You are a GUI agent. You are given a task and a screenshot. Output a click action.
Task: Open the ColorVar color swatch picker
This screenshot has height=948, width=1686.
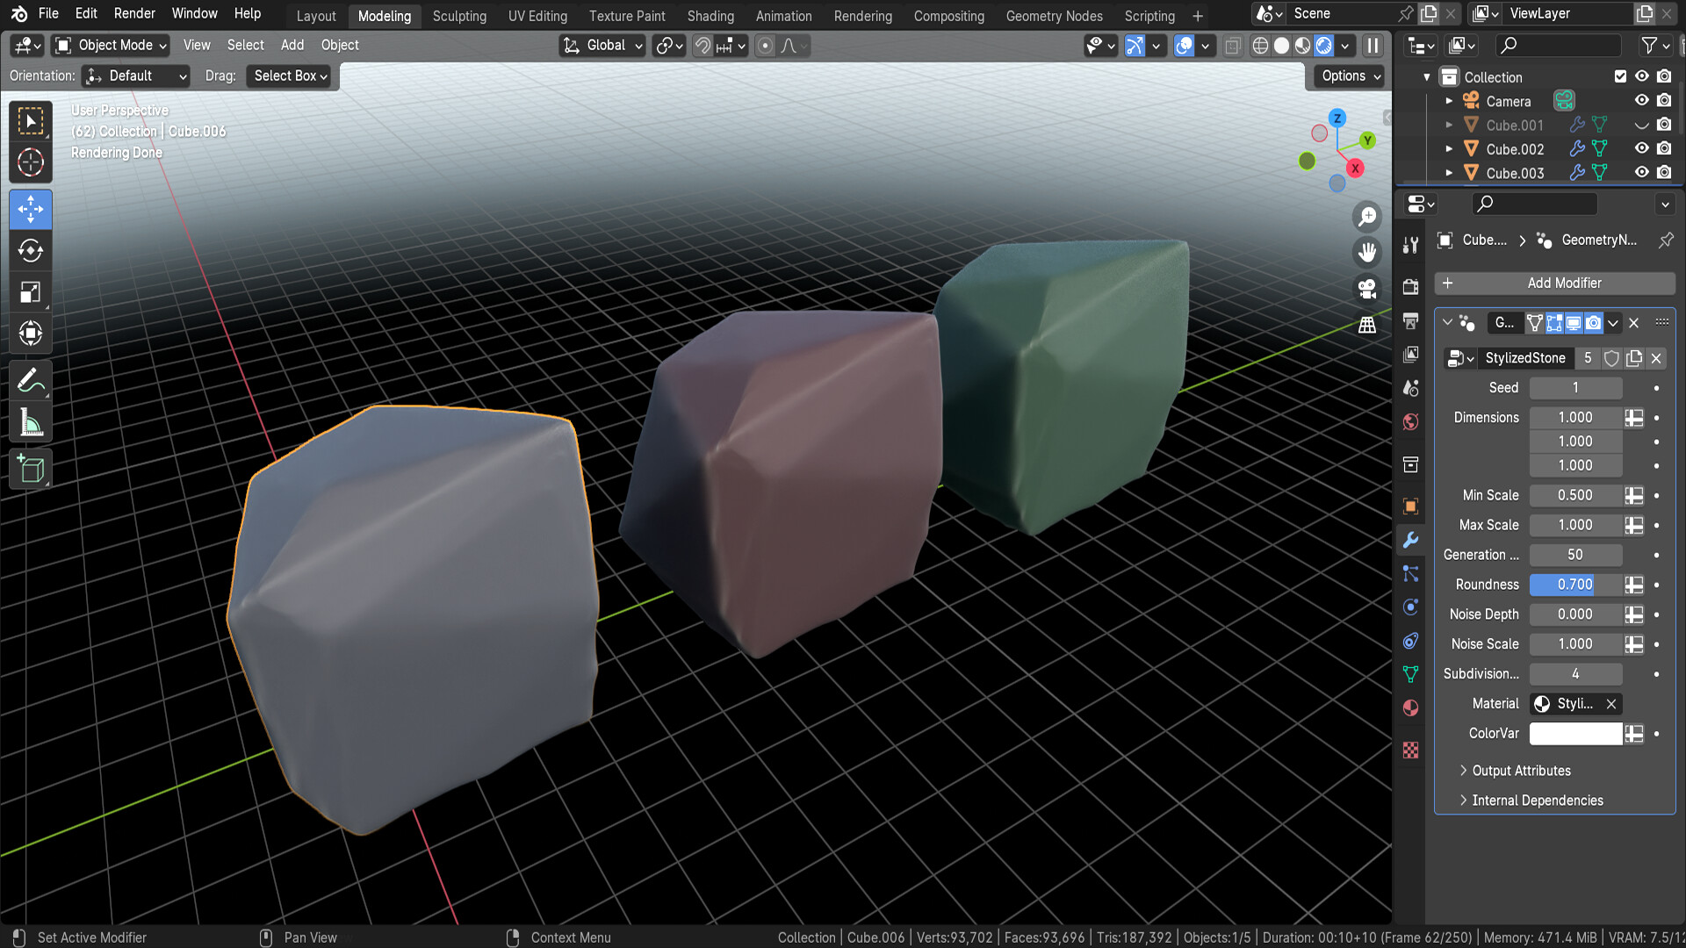click(1575, 734)
